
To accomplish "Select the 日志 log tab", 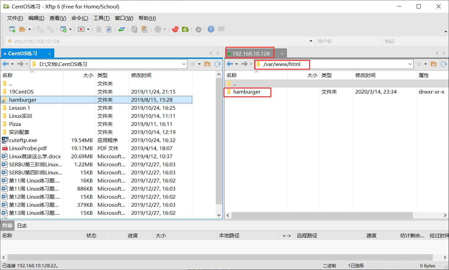I will [x=22, y=226].
